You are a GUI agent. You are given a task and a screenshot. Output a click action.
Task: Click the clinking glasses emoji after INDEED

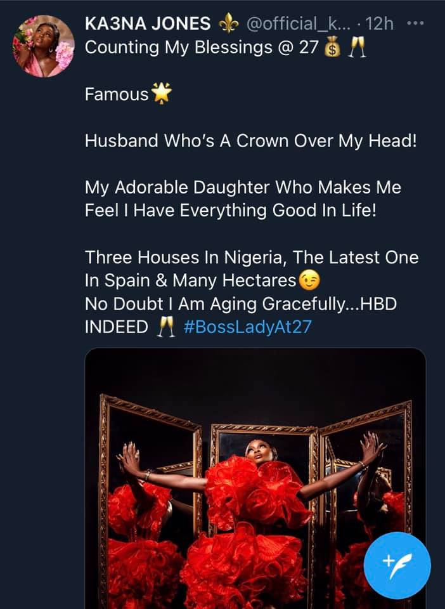pyautogui.click(x=165, y=329)
